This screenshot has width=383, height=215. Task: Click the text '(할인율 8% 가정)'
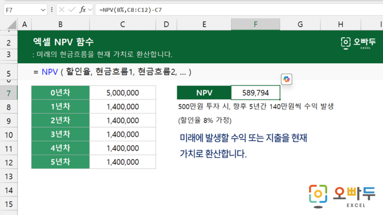(204, 120)
